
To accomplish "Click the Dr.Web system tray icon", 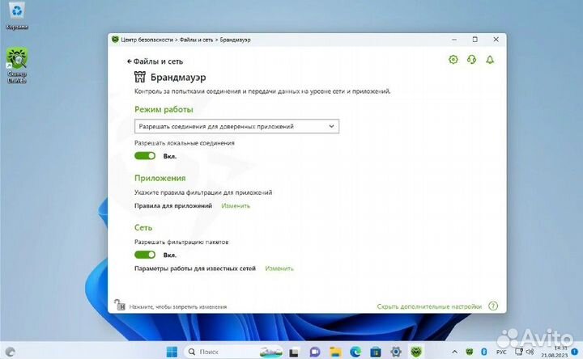I will pyautogui.click(x=470, y=351).
